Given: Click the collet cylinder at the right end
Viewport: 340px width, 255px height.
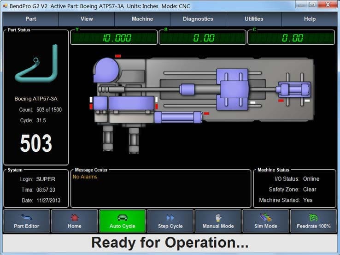Looking at the screenshot, I should point(294,89).
